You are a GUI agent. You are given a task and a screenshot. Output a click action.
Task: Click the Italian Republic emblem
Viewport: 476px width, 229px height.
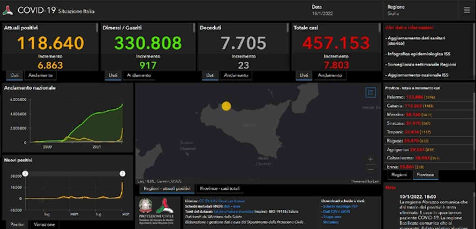pyautogui.click(x=145, y=206)
